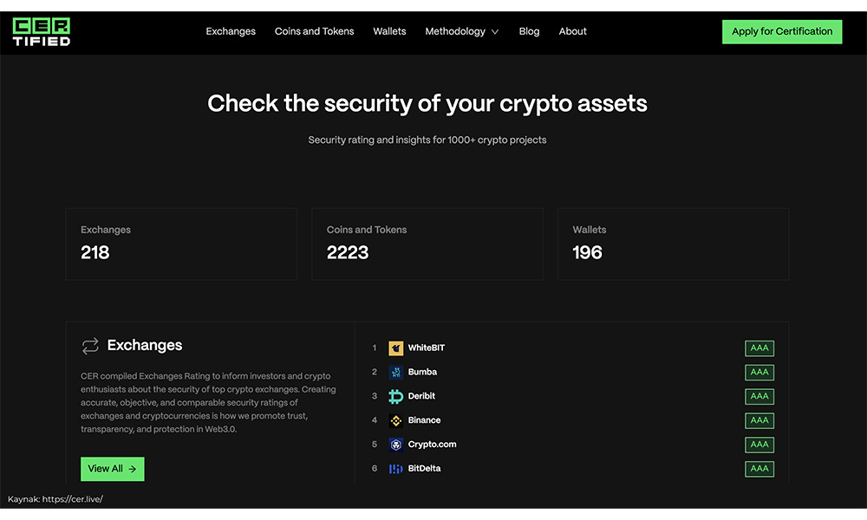Click the CERtified logo
The height and width of the screenshot is (520, 867).
click(42, 31)
